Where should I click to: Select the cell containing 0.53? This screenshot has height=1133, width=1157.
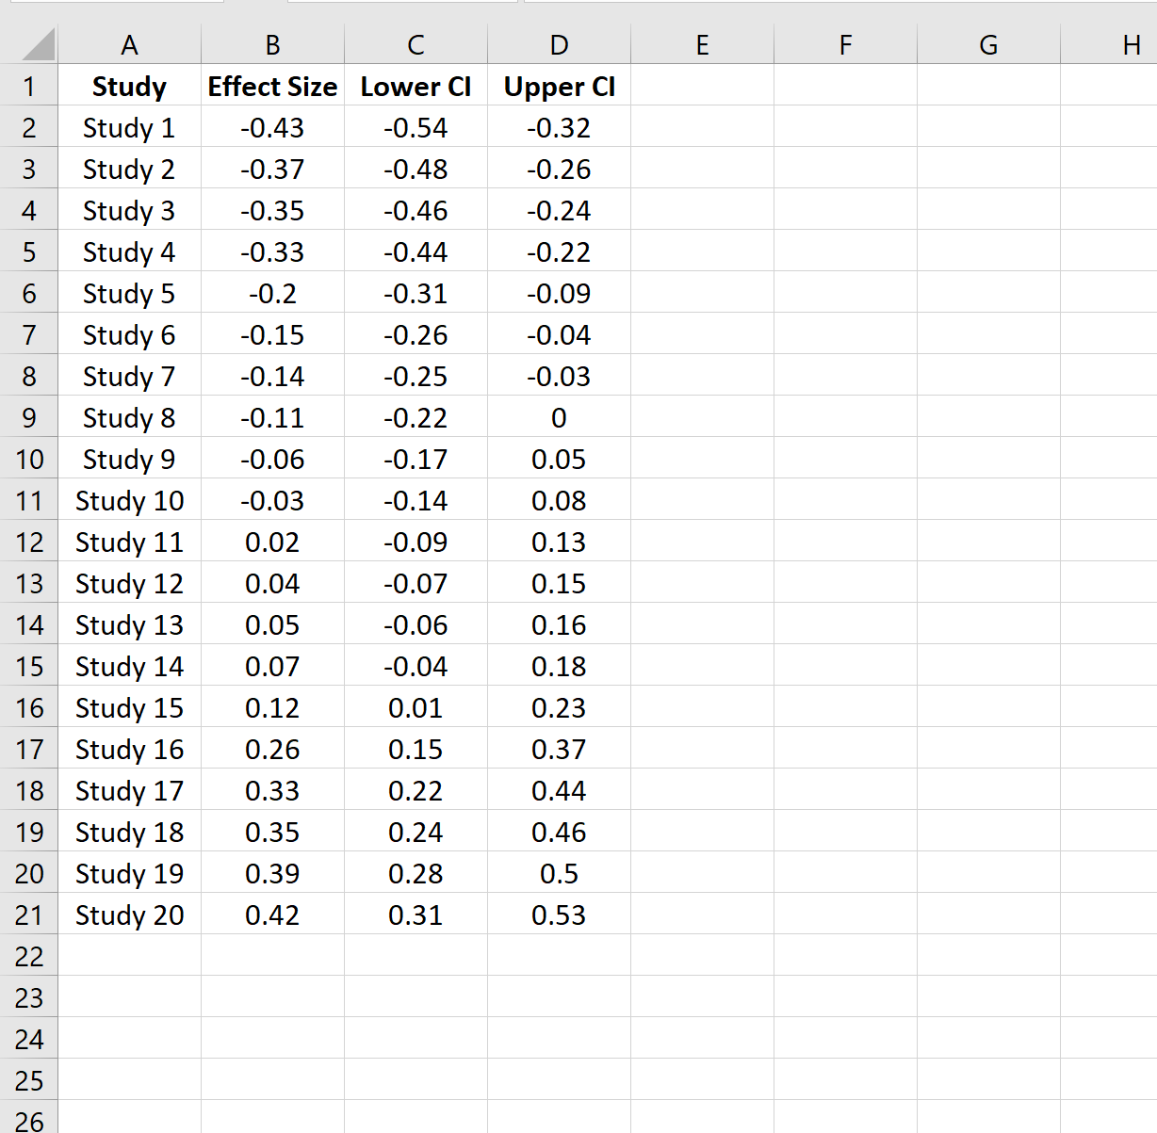point(559,914)
